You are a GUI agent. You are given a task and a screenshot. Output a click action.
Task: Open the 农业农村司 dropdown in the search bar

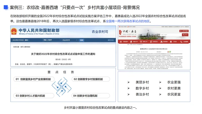(70, 40)
